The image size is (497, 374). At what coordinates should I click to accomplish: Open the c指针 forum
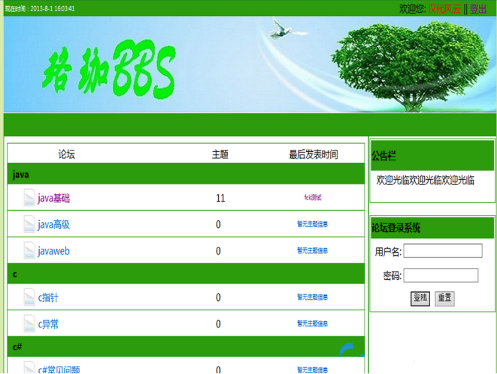(x=48, y=298)
